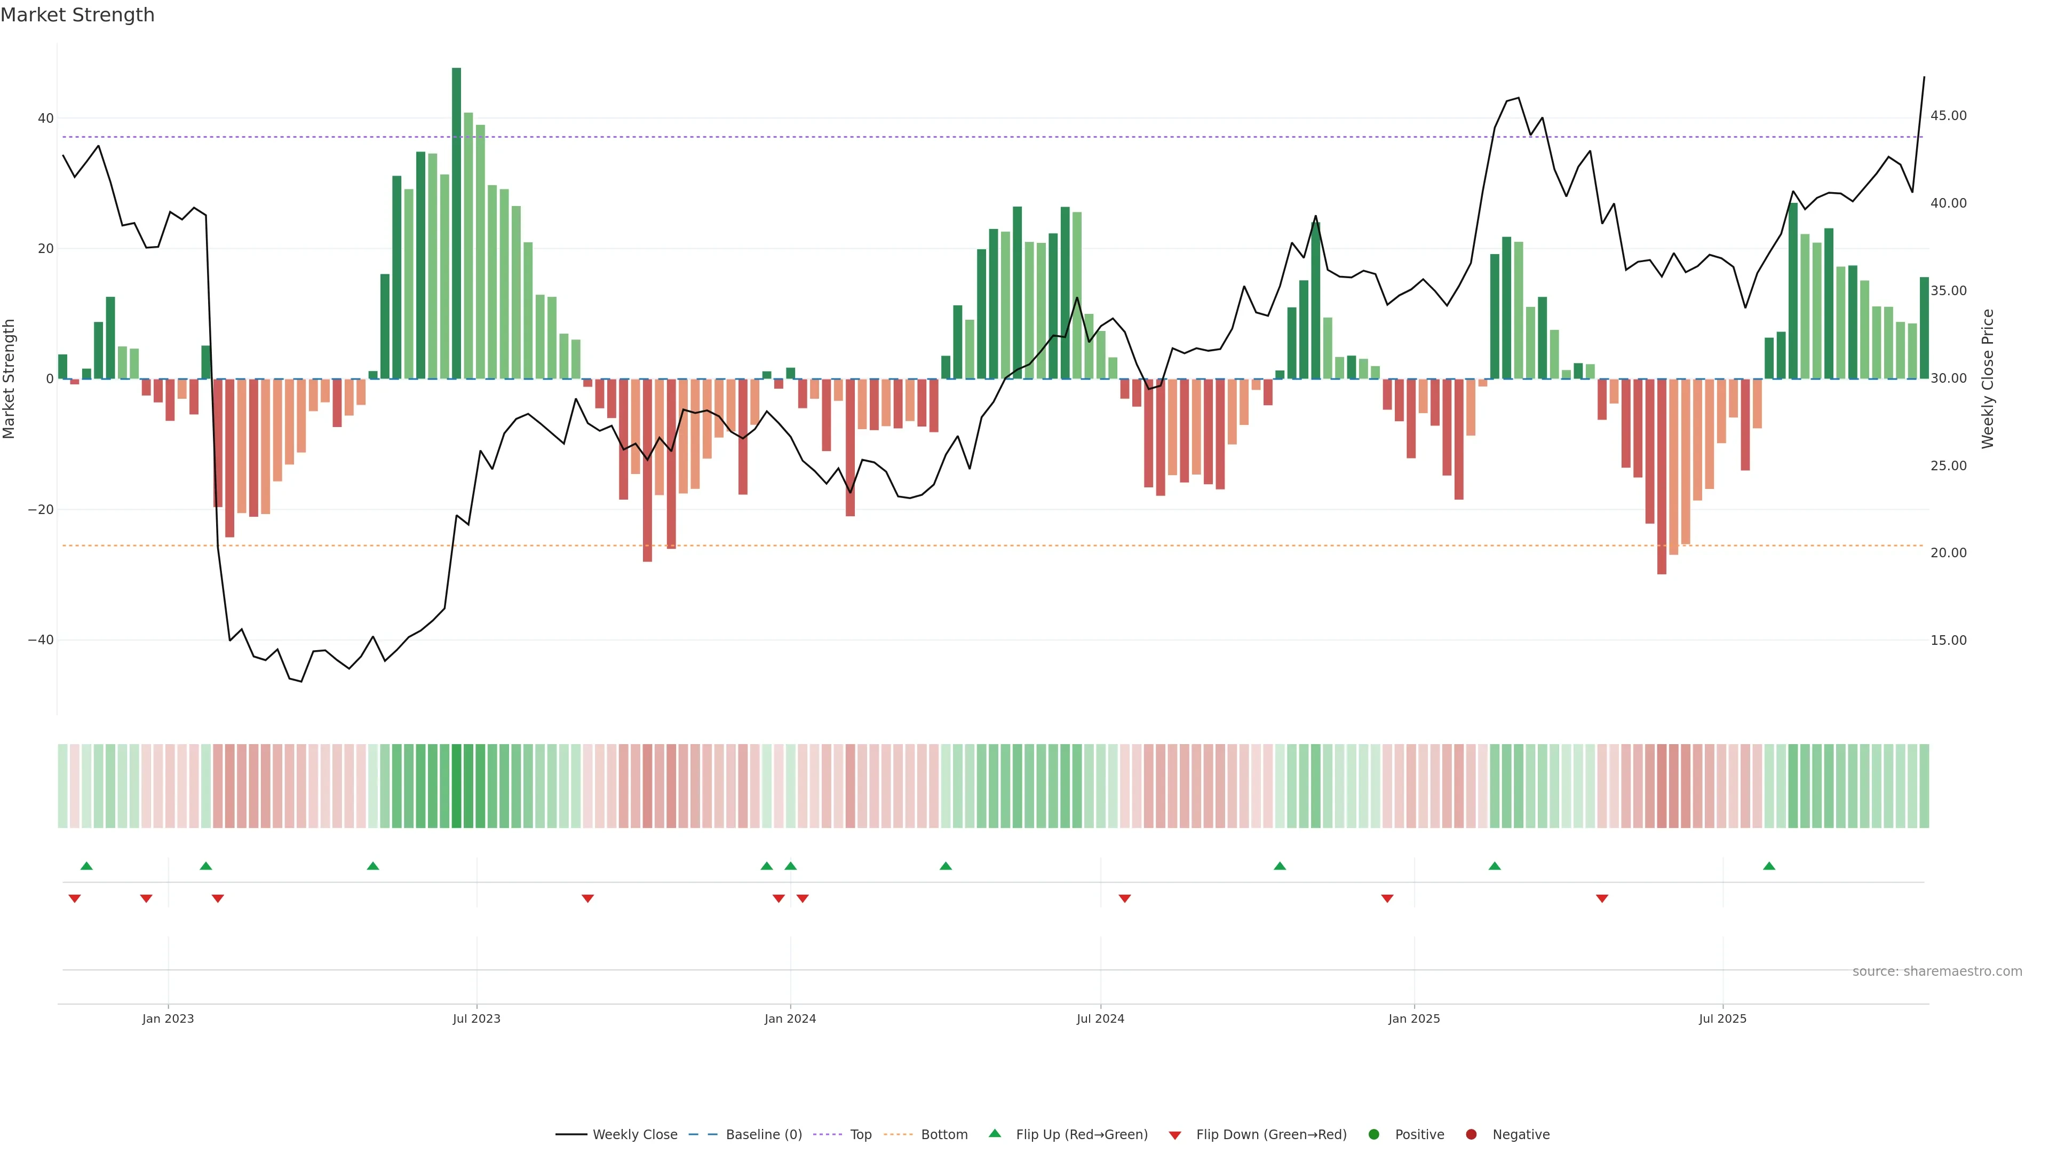The height and width of the screenshot is (1153, 2049).
Task: Click the Weekly Close Price axis title
Action: pyautogui.click(x=1988, y=379)
